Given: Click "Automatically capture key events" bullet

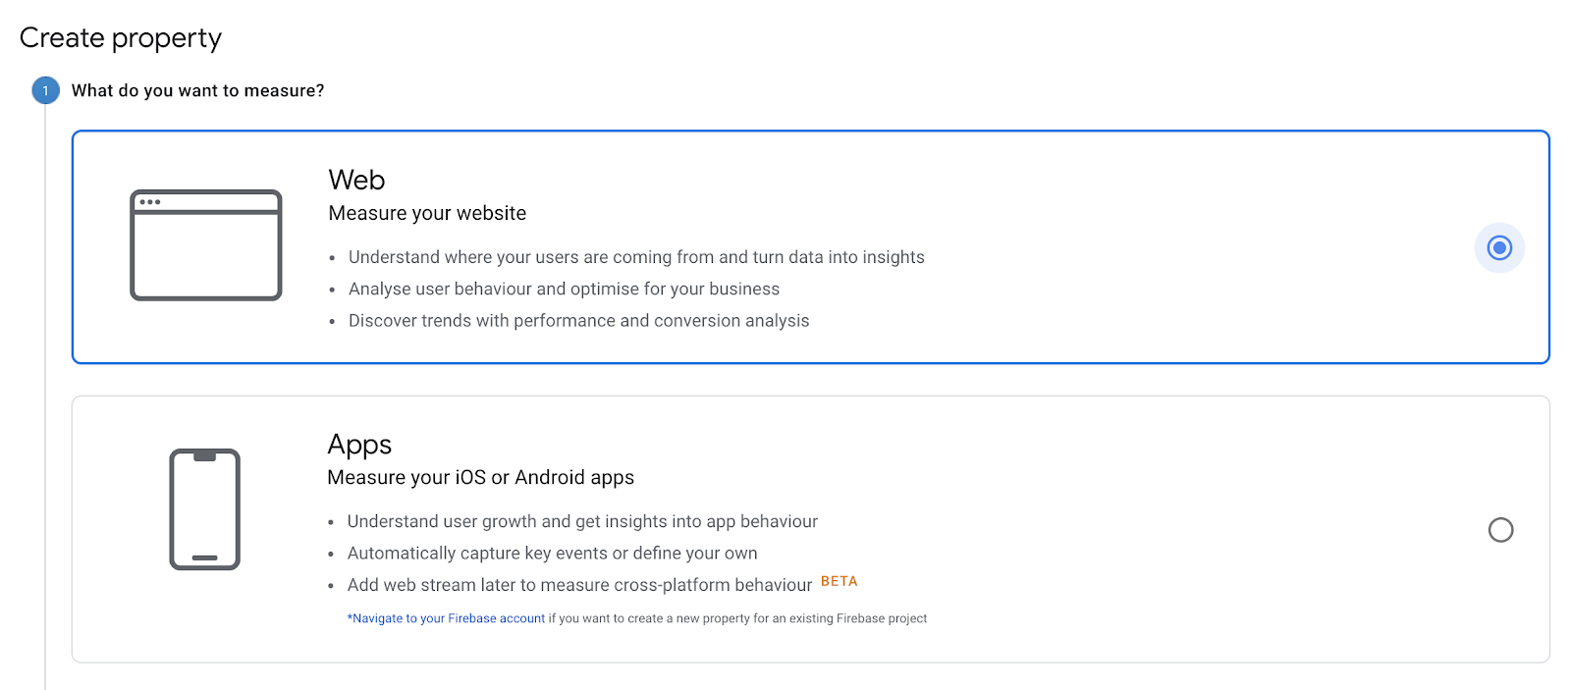Looking at the screenshot, I should [552, 554].
